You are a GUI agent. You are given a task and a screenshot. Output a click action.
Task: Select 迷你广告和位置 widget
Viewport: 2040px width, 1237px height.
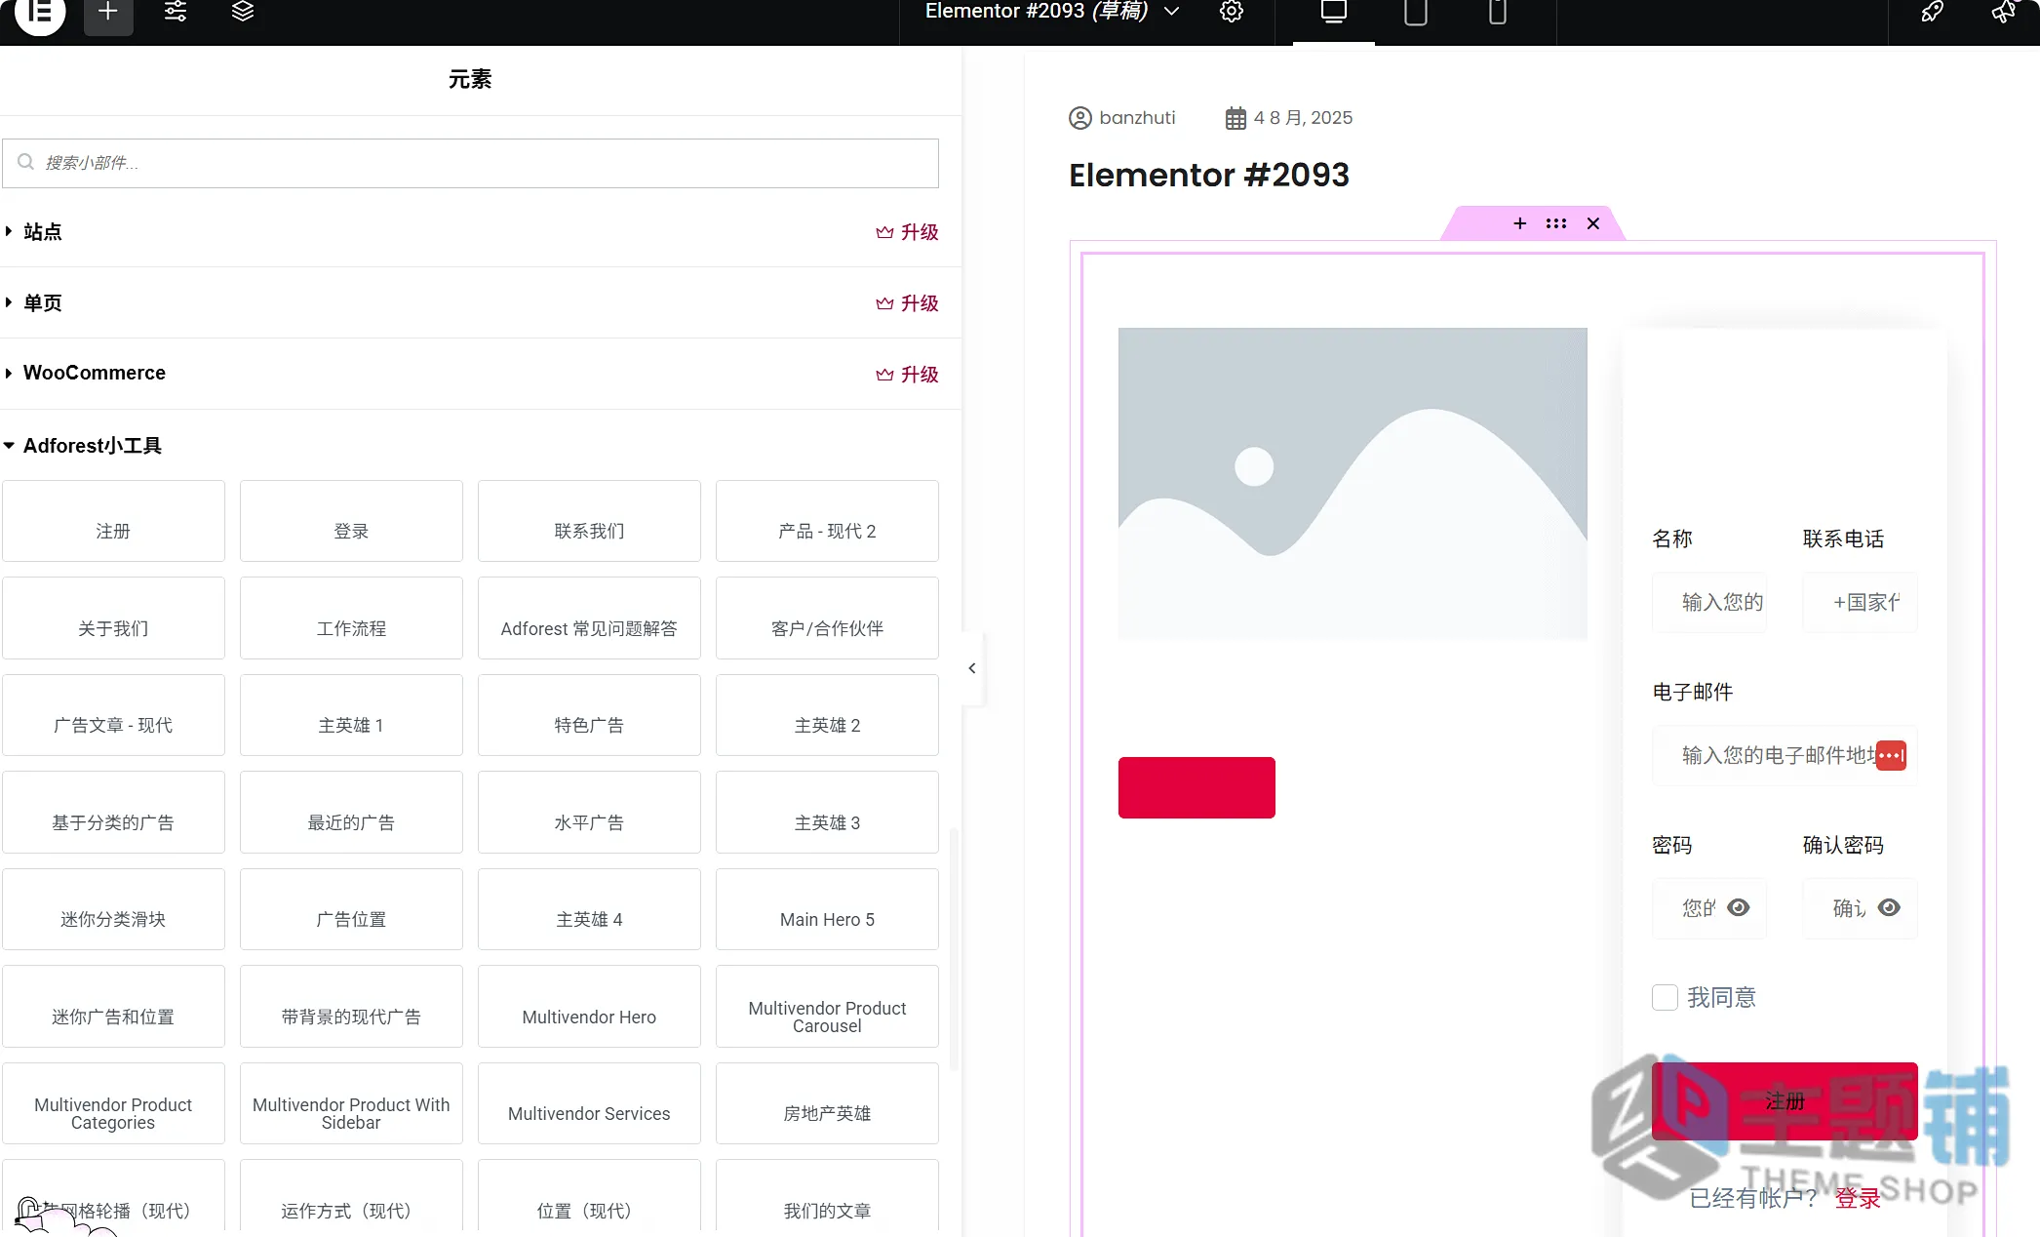113,1007
